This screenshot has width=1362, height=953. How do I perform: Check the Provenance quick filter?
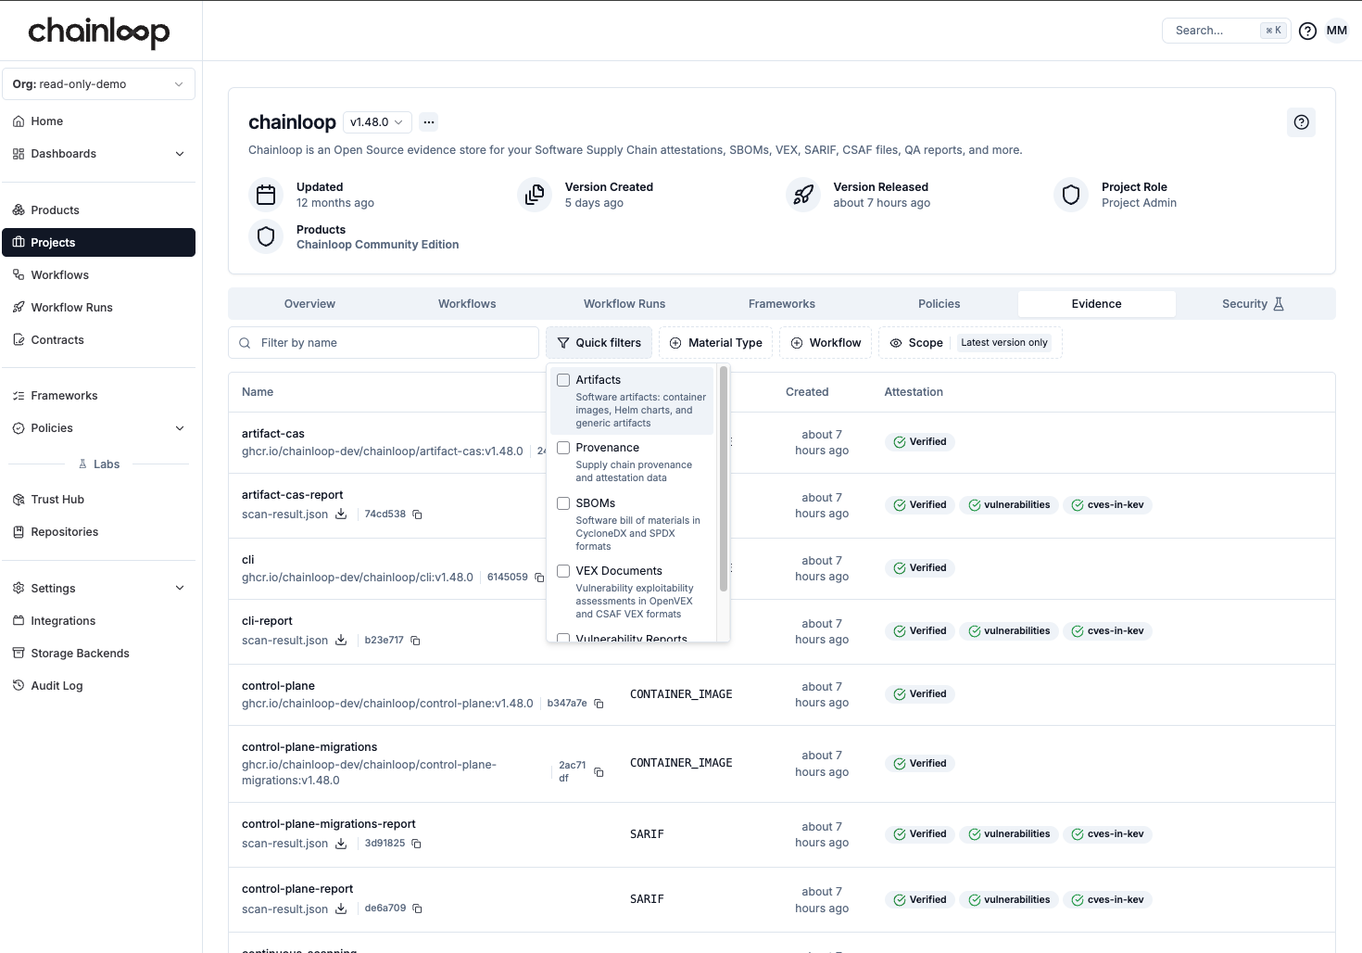pos(563,448)
